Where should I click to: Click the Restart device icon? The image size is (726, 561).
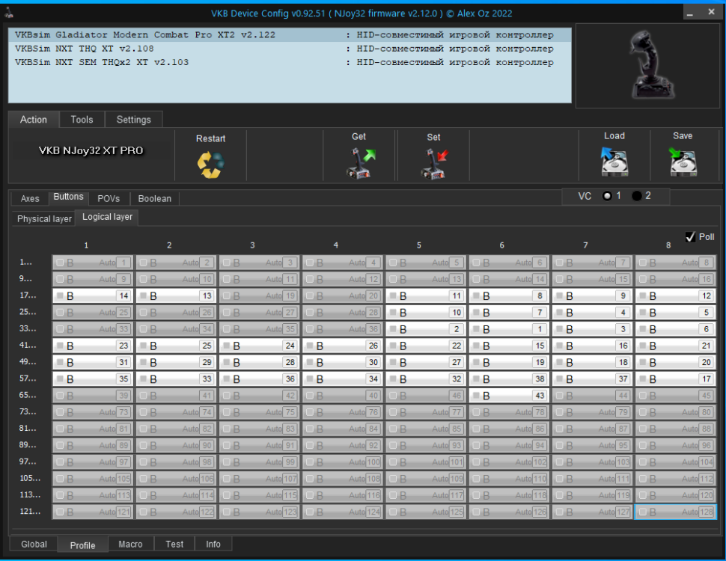pos(210,164)
